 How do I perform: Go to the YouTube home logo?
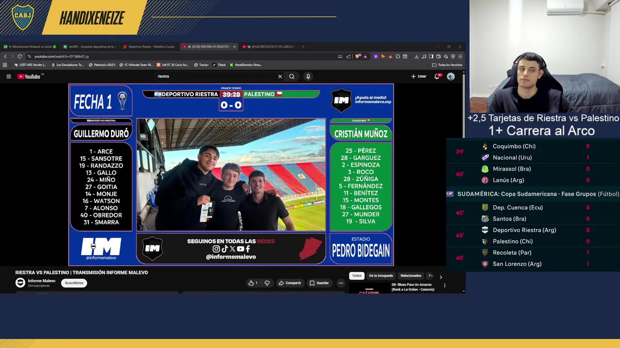29,76
